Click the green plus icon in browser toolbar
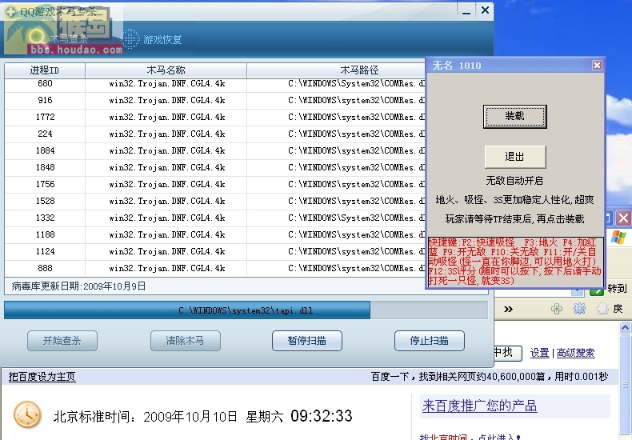This screenshot has height=440, width=632. (557, 309)
